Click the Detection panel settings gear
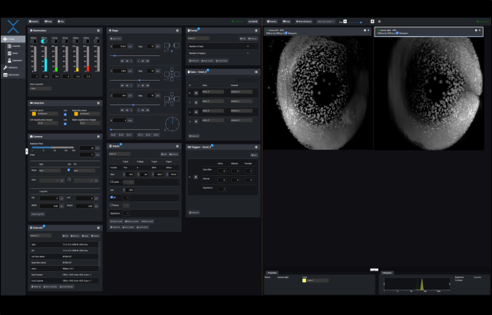This screenshot has height=315, width=492. (98, 102)
